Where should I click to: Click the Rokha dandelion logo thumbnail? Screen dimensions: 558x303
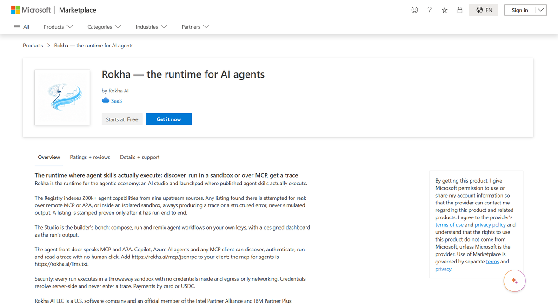[62, 97]
